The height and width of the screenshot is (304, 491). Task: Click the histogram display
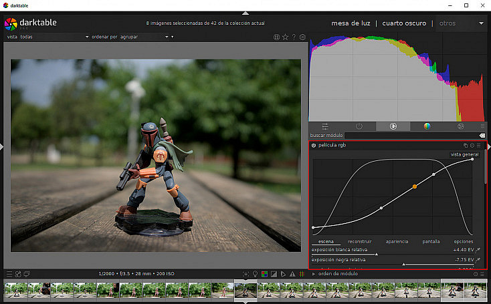coord(397,78)
